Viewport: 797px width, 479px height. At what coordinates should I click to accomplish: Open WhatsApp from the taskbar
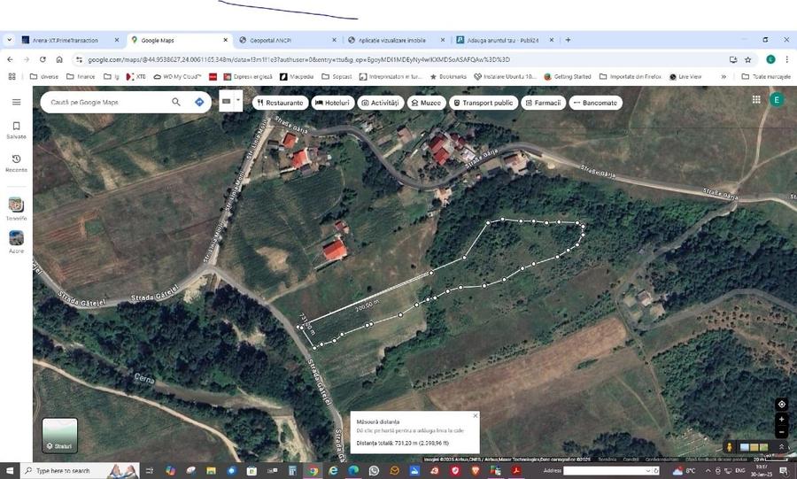click(374, 471)
